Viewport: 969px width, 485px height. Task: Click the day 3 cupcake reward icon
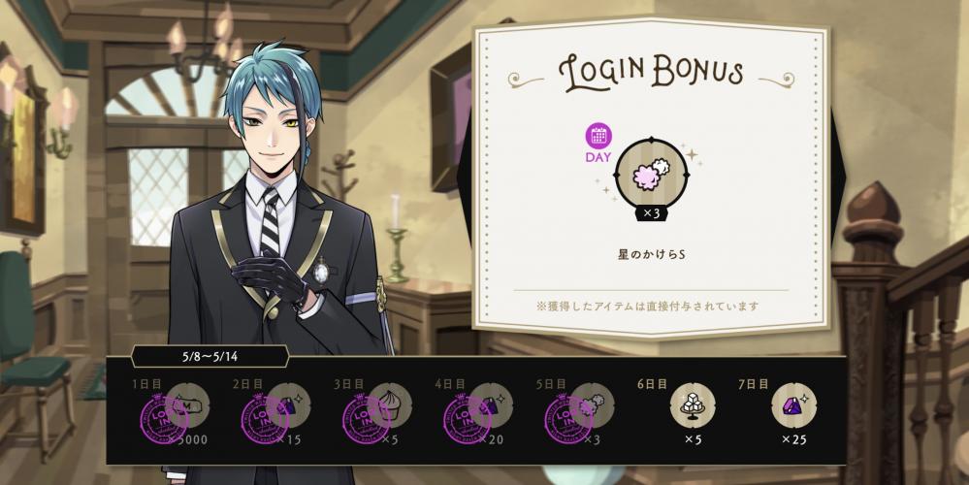click(x=389, y=405)
